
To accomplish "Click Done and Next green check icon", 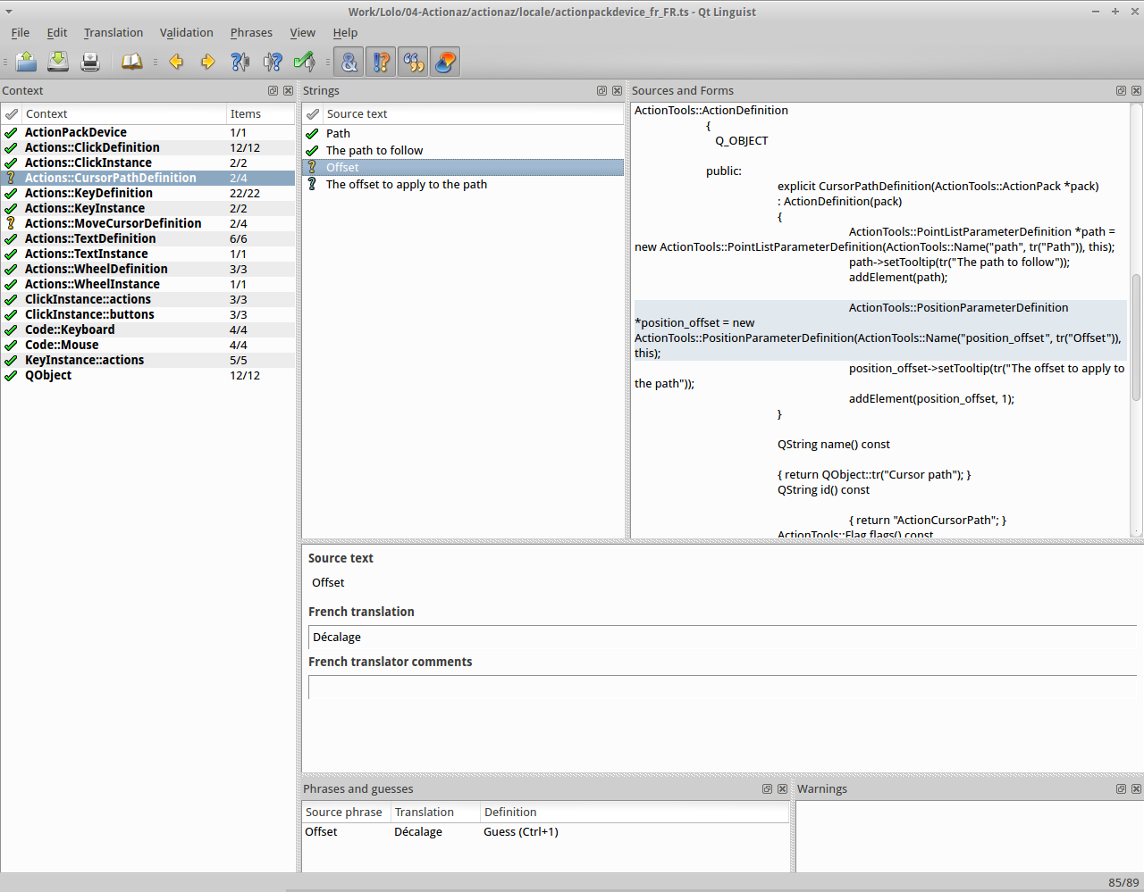I will pos(305,62).
